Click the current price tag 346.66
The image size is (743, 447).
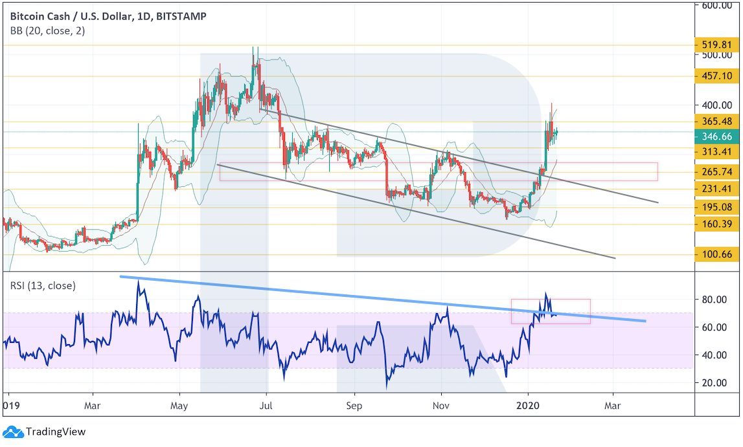[717, 136]
